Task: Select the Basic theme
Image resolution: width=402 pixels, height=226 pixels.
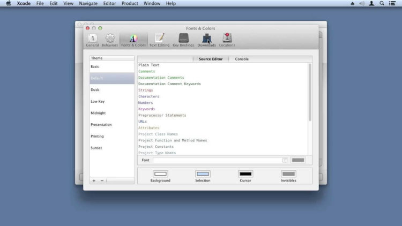Action: (112, 66)
